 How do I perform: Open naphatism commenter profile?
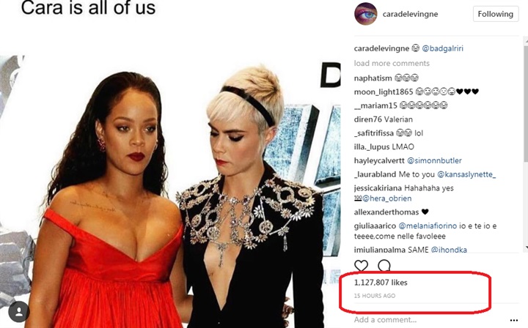(x=373, y=78)
